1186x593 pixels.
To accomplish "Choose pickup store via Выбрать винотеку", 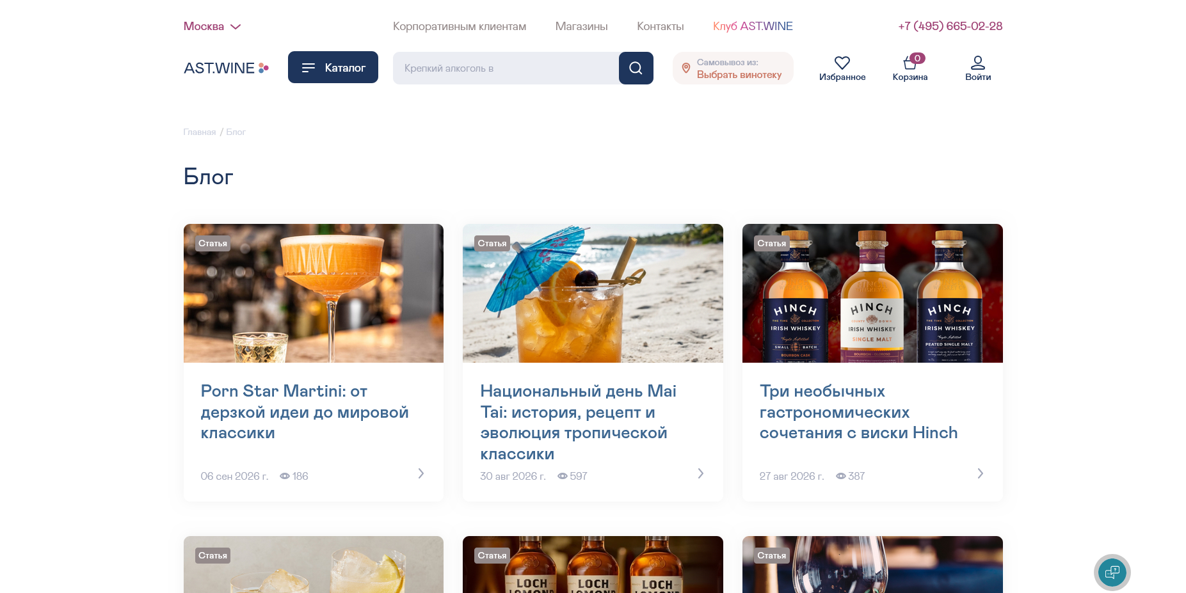I will (x=739, y=75).
